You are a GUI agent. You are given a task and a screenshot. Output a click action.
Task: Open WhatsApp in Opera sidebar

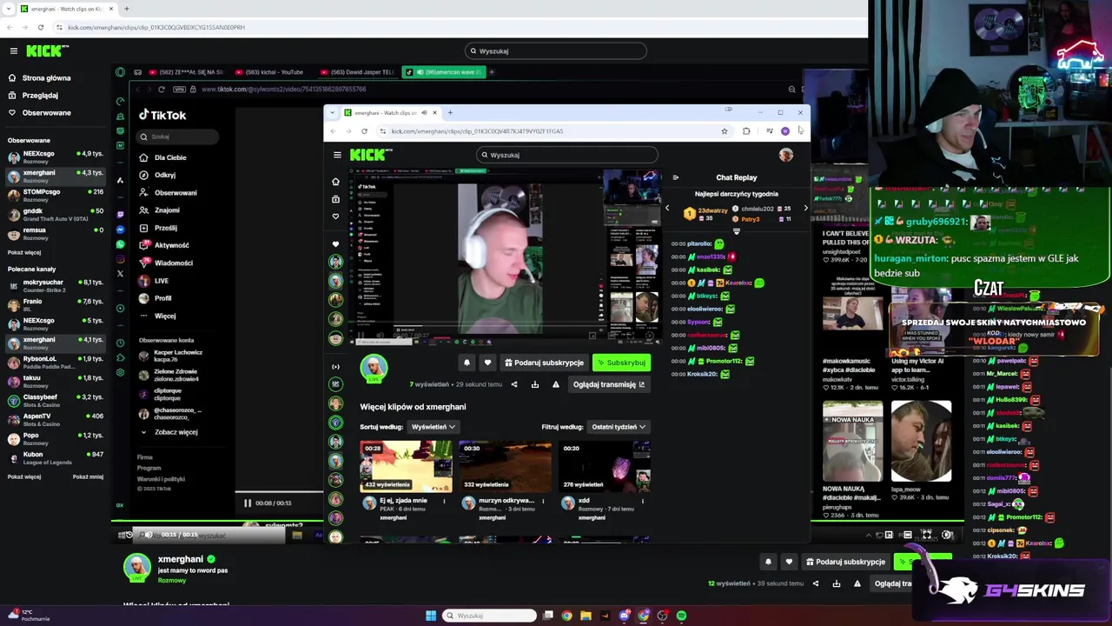(x=120, y=245)
